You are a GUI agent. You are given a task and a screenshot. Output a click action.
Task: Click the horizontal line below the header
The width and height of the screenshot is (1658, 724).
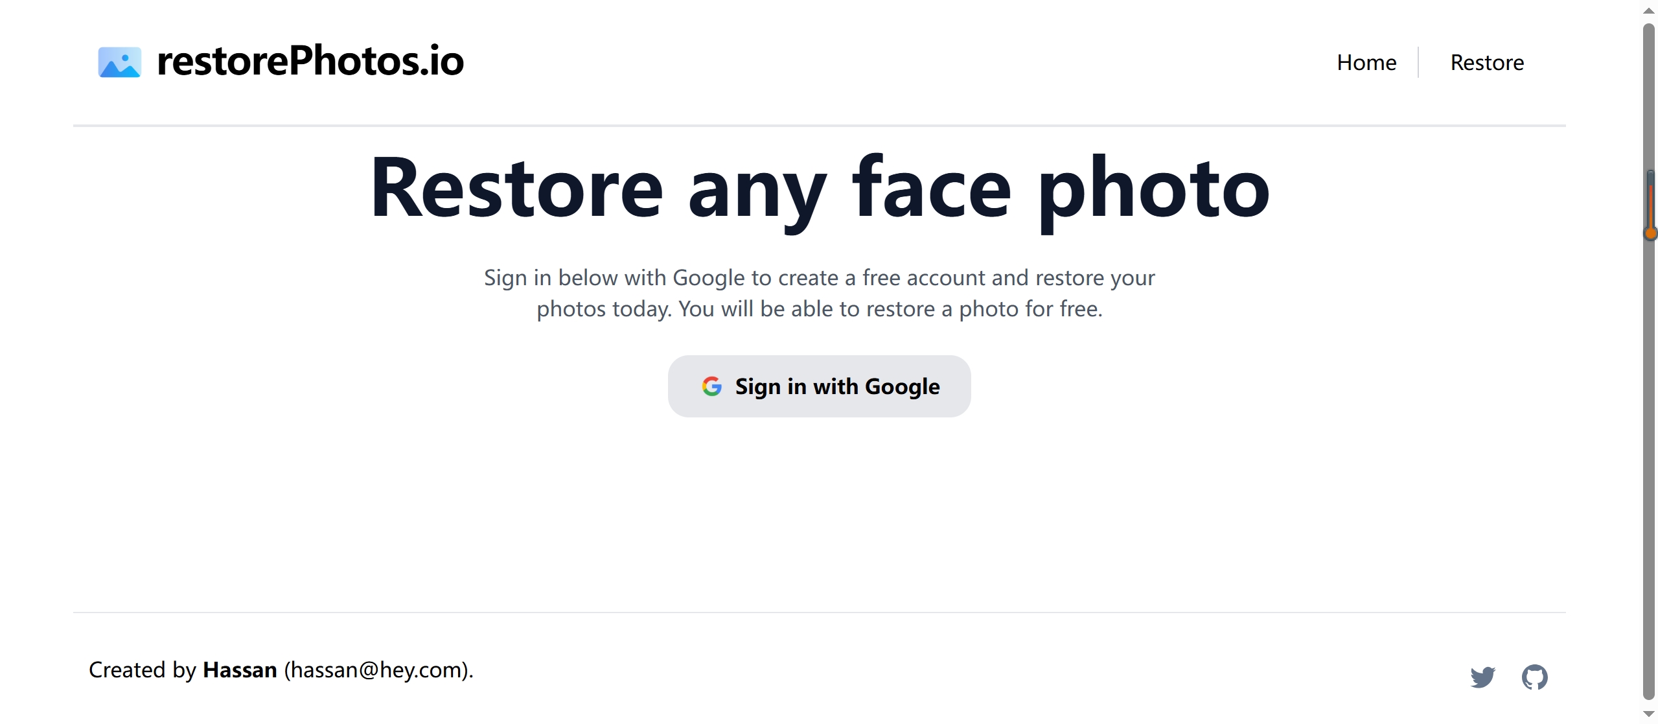tap(819, 125)
